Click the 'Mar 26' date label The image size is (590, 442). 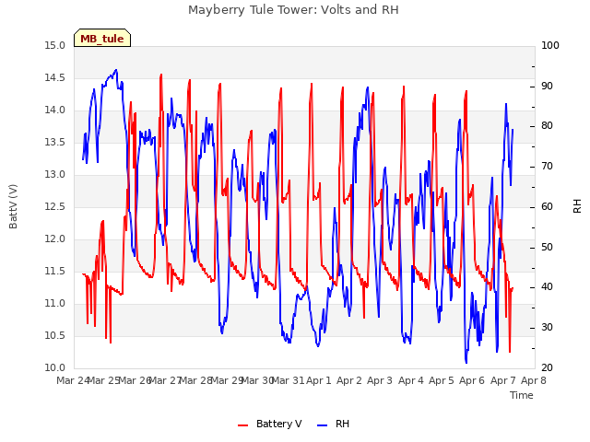click(136, 380)
